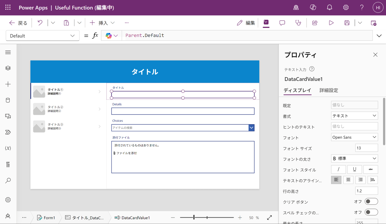Screen dimensions: 386x224
Task: Select Form1 in the breadcrumb
Action: coord(46,218)
